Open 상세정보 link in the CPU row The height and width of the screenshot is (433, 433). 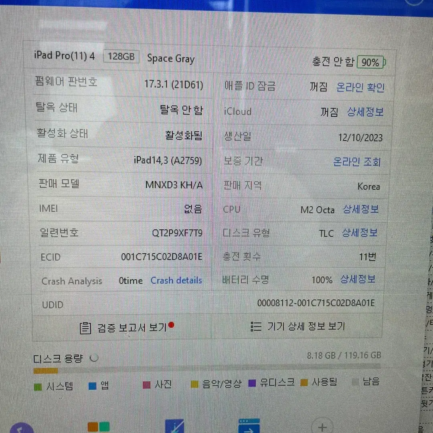pos(360,209)
